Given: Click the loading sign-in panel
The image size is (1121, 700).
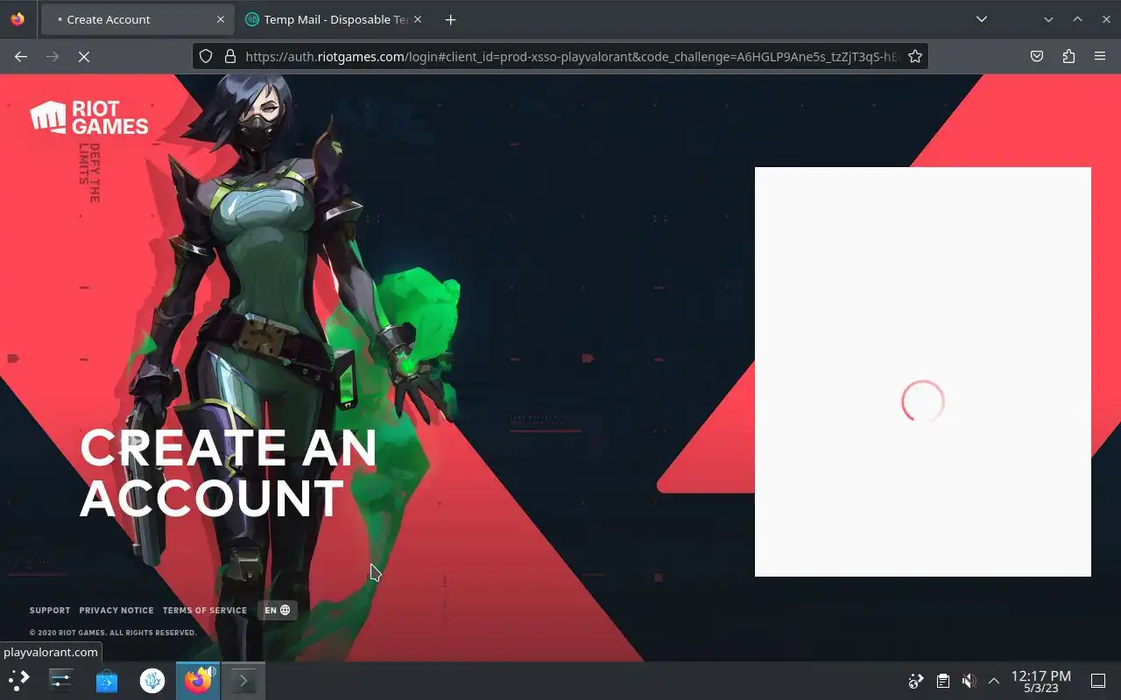Looking at the screenshot, I should pyautogui.click(x=923, y=372).
